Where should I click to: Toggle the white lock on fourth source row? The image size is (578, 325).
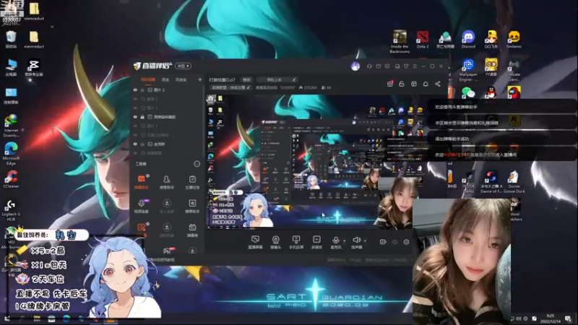142,117
